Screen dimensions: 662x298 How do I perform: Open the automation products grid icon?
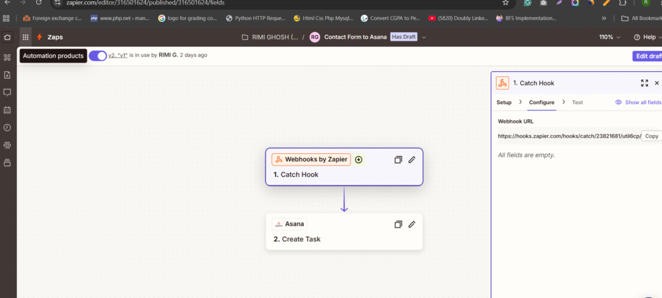click(x=25, y=37)
